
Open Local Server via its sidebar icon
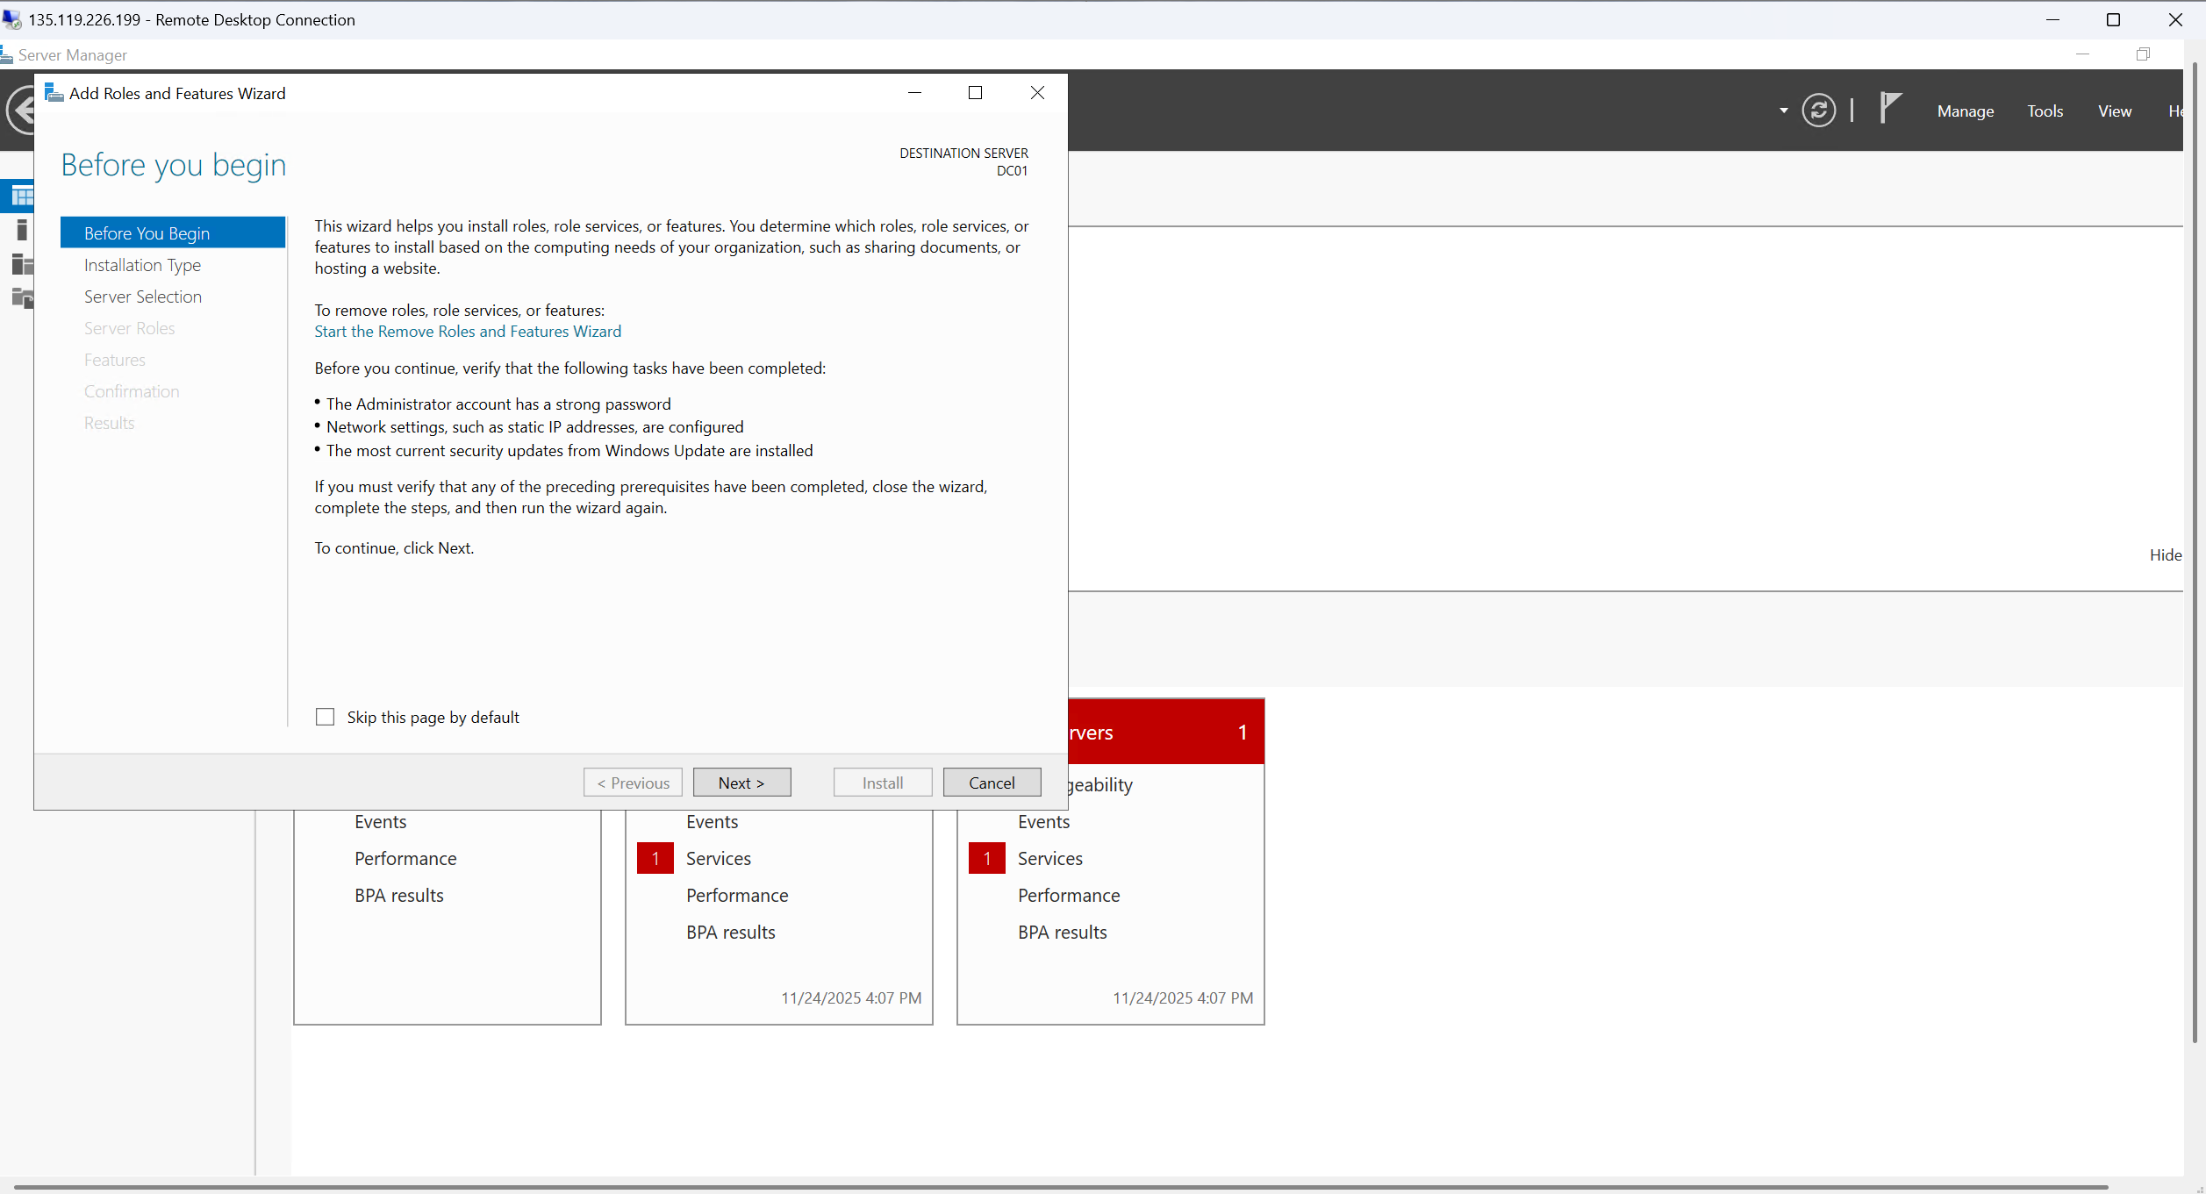[21, 230]
